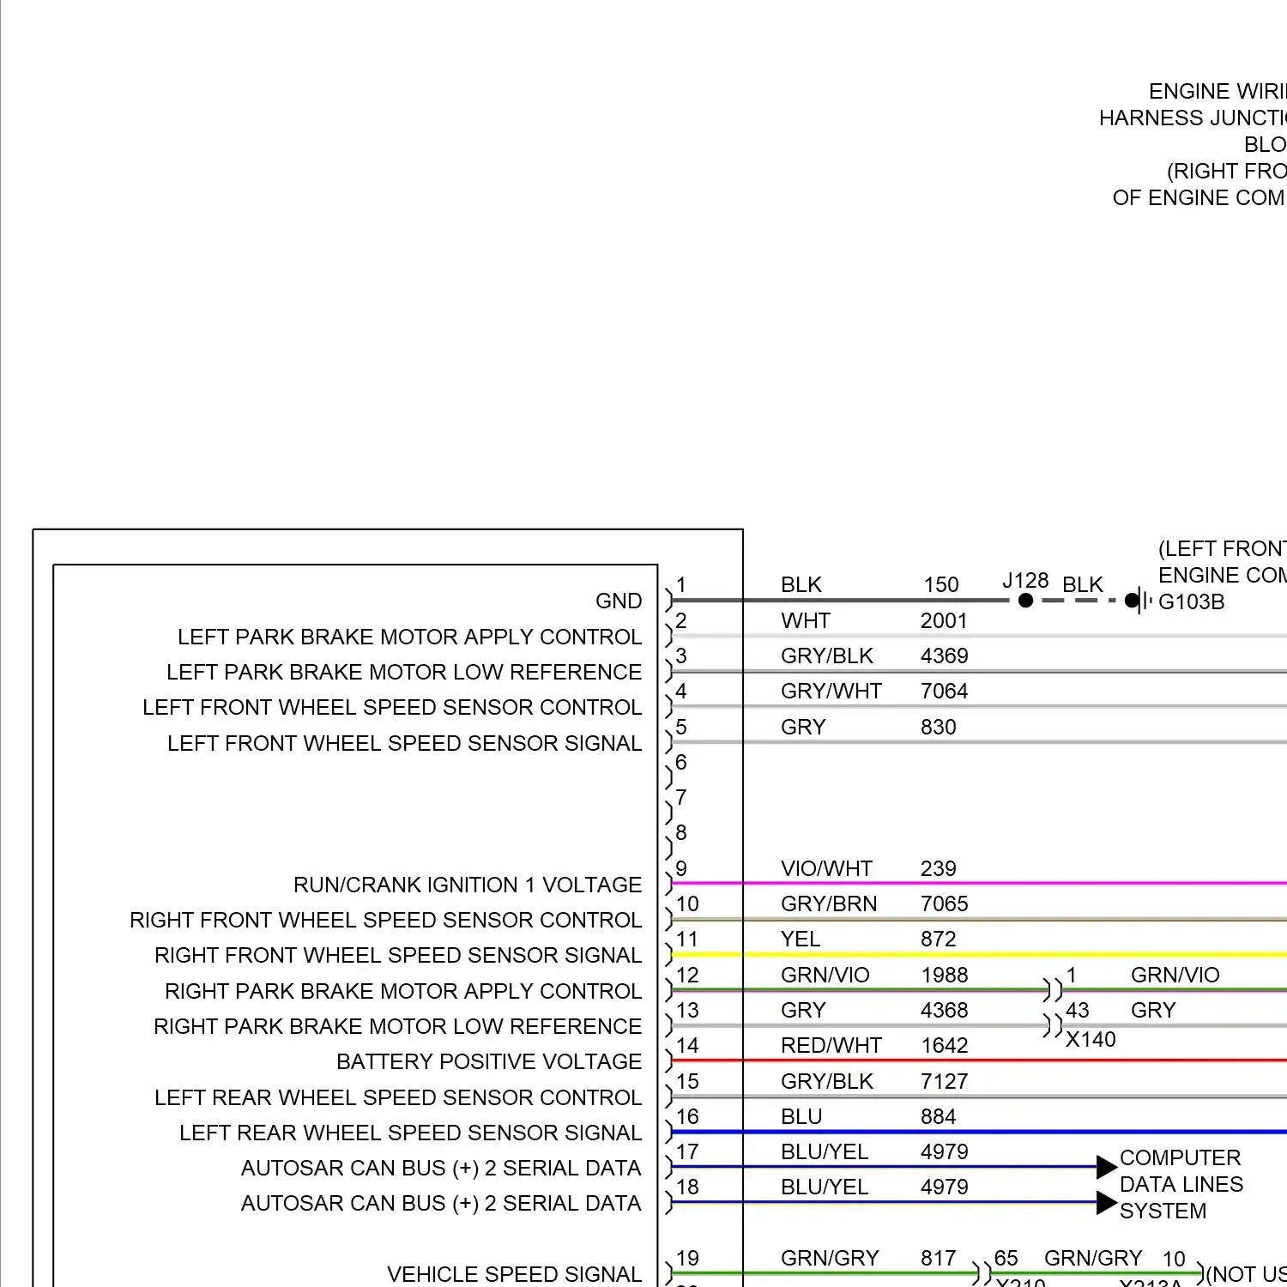Select circuit number 830
The height and width of the screenshot is (1287, 1287).
(938, 727)
